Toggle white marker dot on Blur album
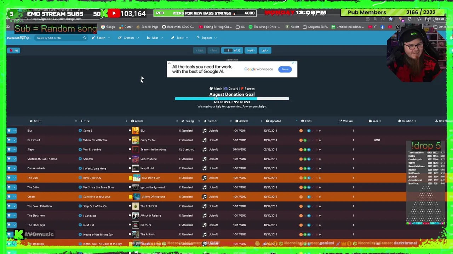This screenshot has width=453, height=254. coord(130,131)
